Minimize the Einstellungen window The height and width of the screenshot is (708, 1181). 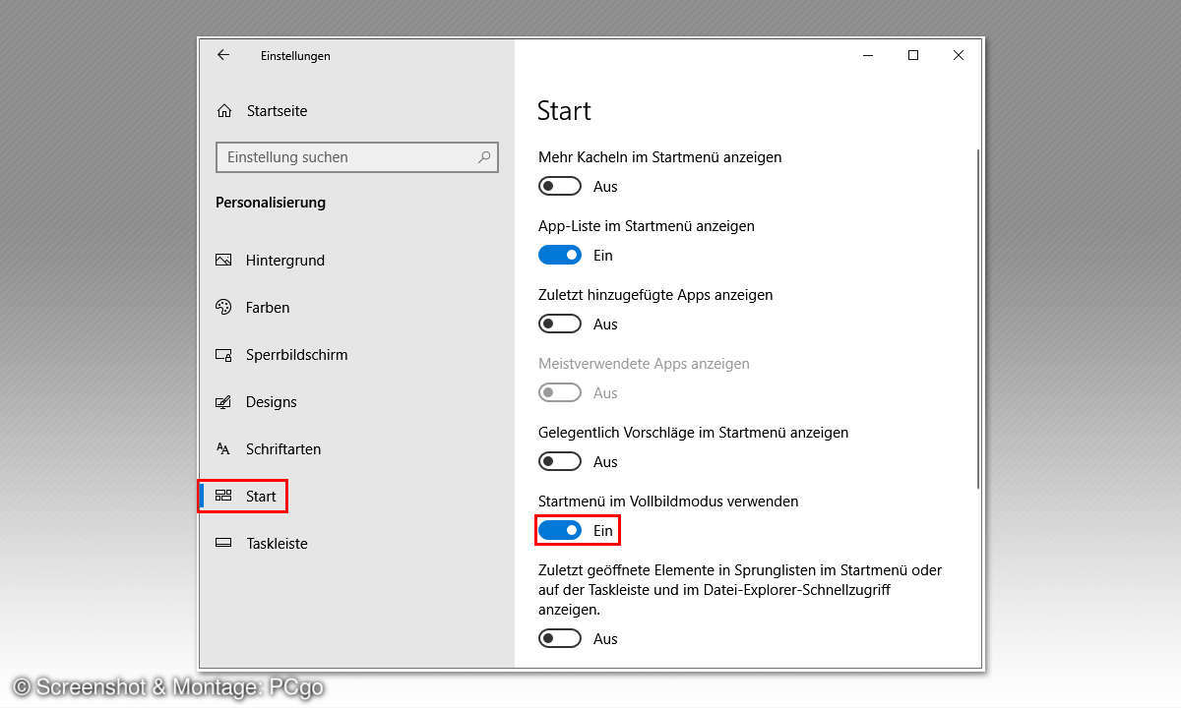click(867, 56)
